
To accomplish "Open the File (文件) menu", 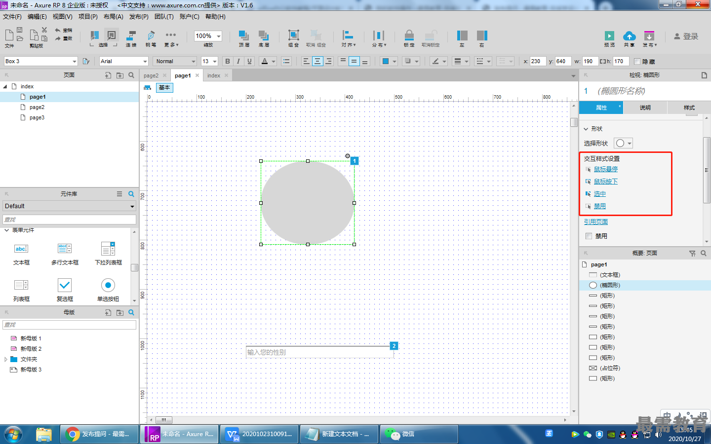I will [12, 17].
